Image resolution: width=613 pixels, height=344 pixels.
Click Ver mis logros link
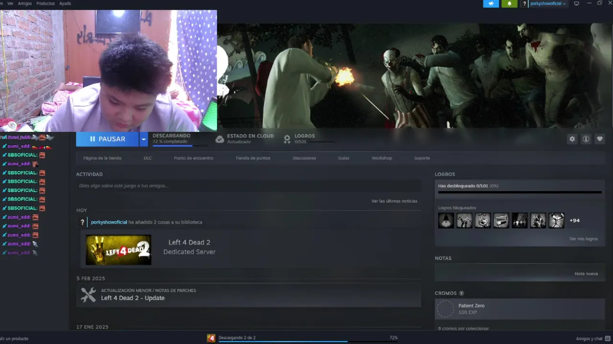583,239
